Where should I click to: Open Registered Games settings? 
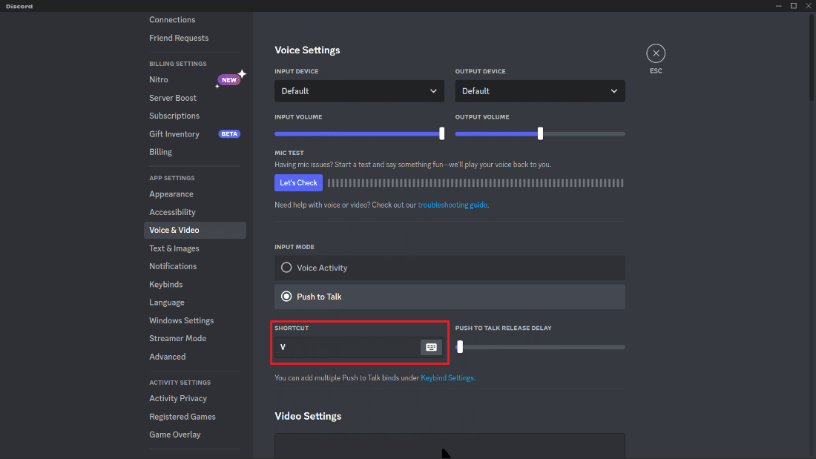click(x=182, y=416)
